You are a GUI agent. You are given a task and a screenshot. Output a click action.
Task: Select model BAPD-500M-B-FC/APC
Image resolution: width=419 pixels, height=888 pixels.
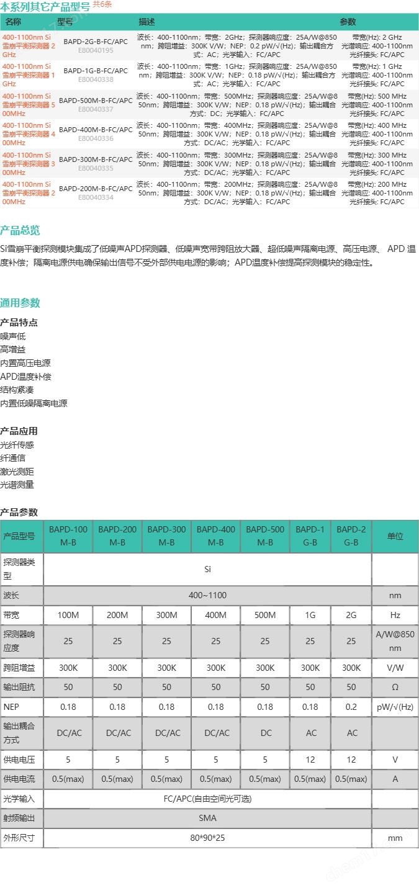tap(96, 101)
